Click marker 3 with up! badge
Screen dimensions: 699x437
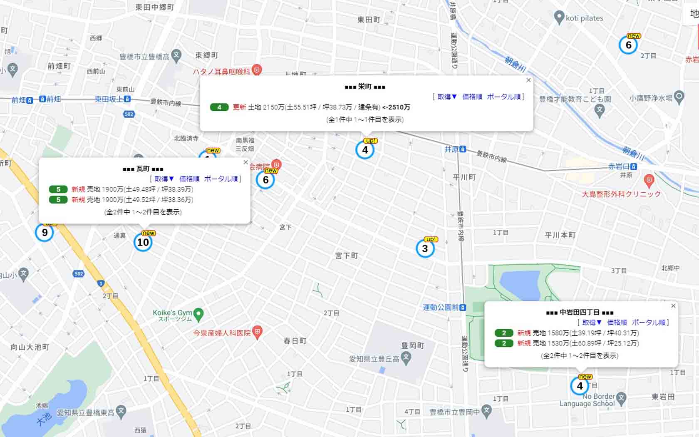pos(425,248)
